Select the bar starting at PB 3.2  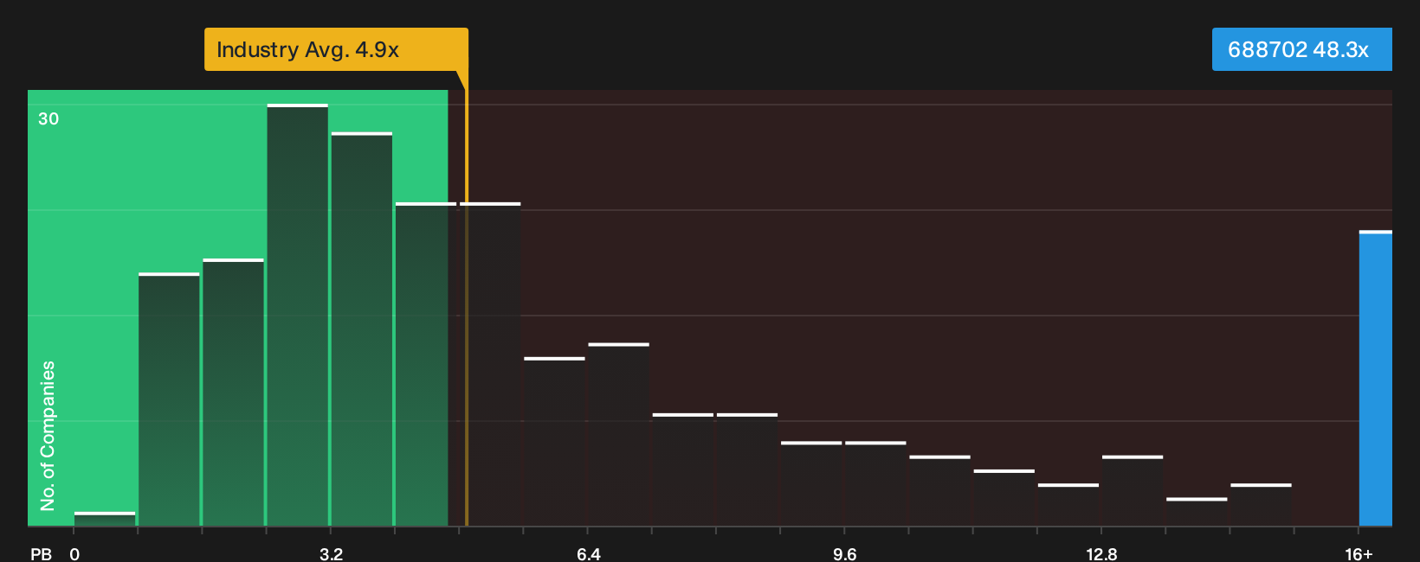[x=362, y=329]
